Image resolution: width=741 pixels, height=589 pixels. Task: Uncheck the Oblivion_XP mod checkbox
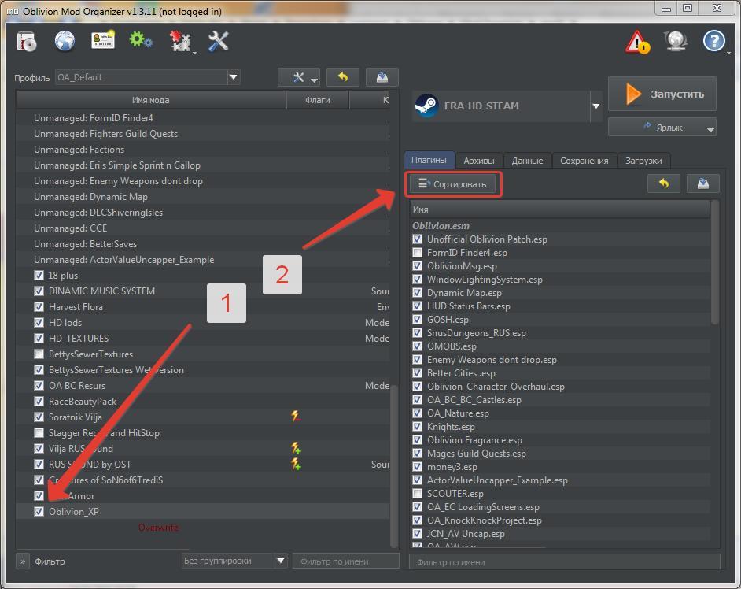coord(39,512)
